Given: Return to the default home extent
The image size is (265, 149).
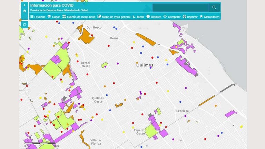Looking at the screenshot, I should (x=25, y=11).
